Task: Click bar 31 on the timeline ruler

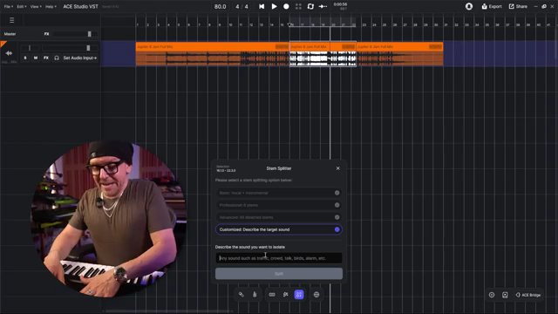Action: point(446,25)
